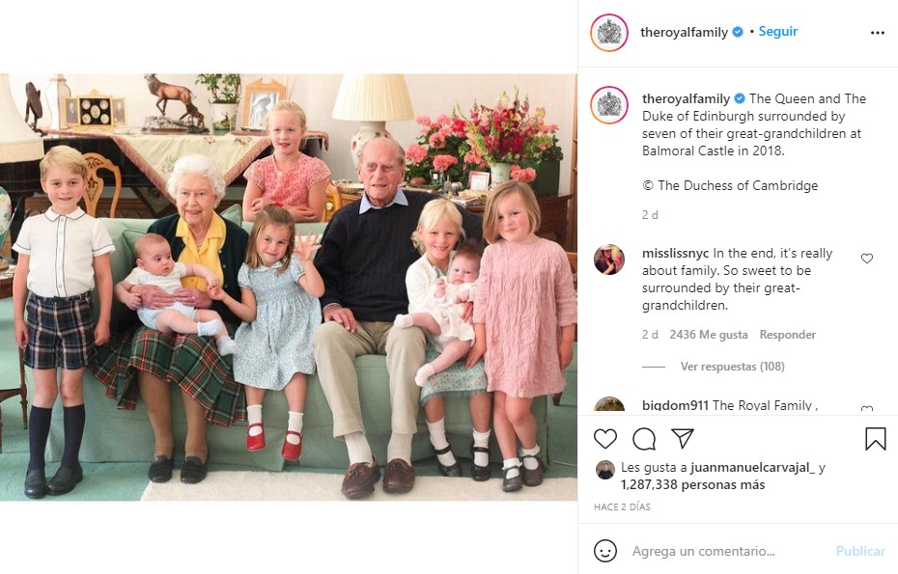
Task: Open the three-dot more options menu
Action: tap(878, 33)
